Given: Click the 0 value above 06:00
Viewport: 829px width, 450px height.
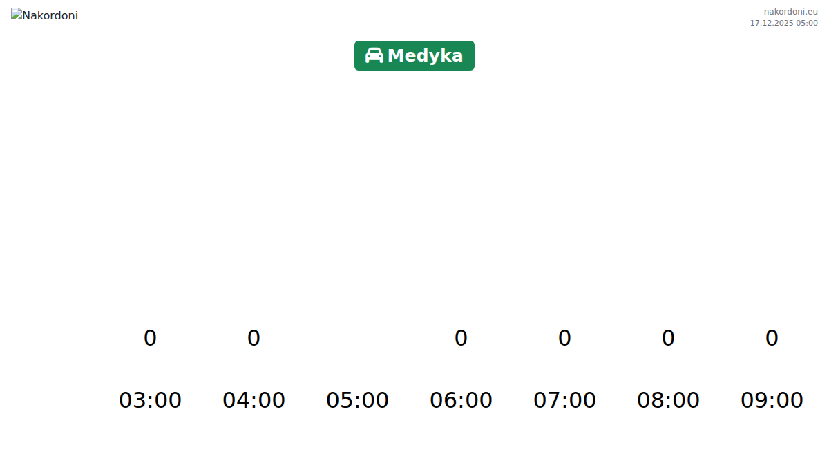Looking at the screenshot, I should coord(461,338).
